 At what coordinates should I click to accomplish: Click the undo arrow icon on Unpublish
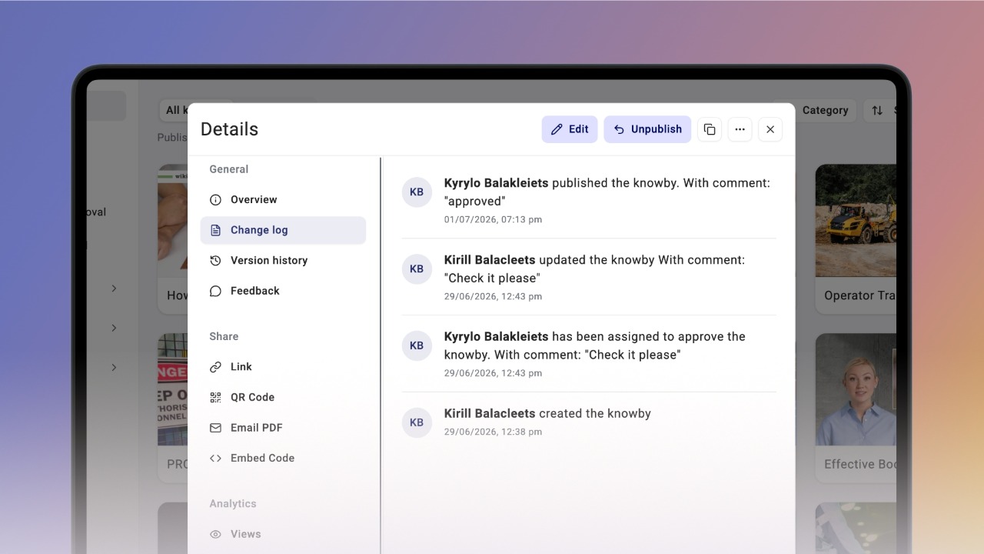coord(619,129)
